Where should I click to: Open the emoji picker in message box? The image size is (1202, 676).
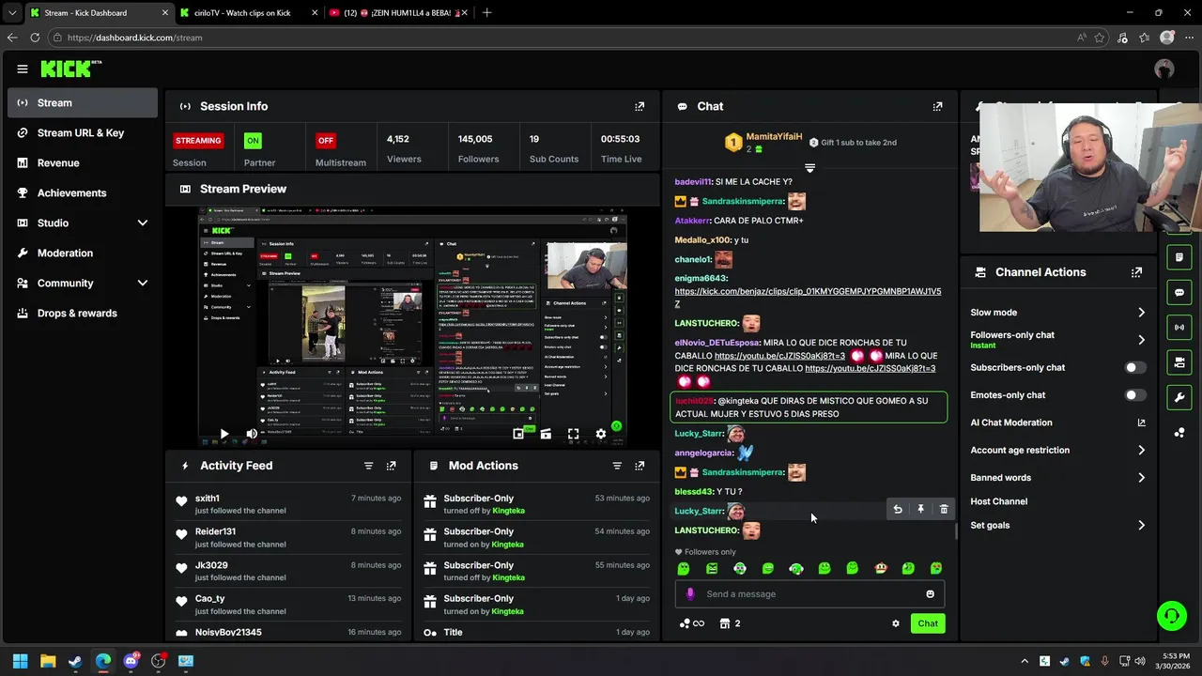click(930, 593)
